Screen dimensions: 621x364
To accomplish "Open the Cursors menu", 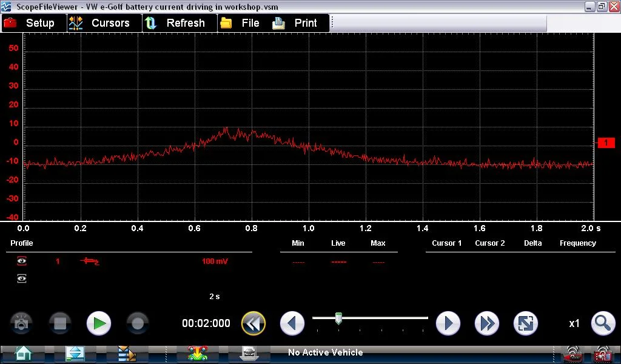I will pos(104,23).
